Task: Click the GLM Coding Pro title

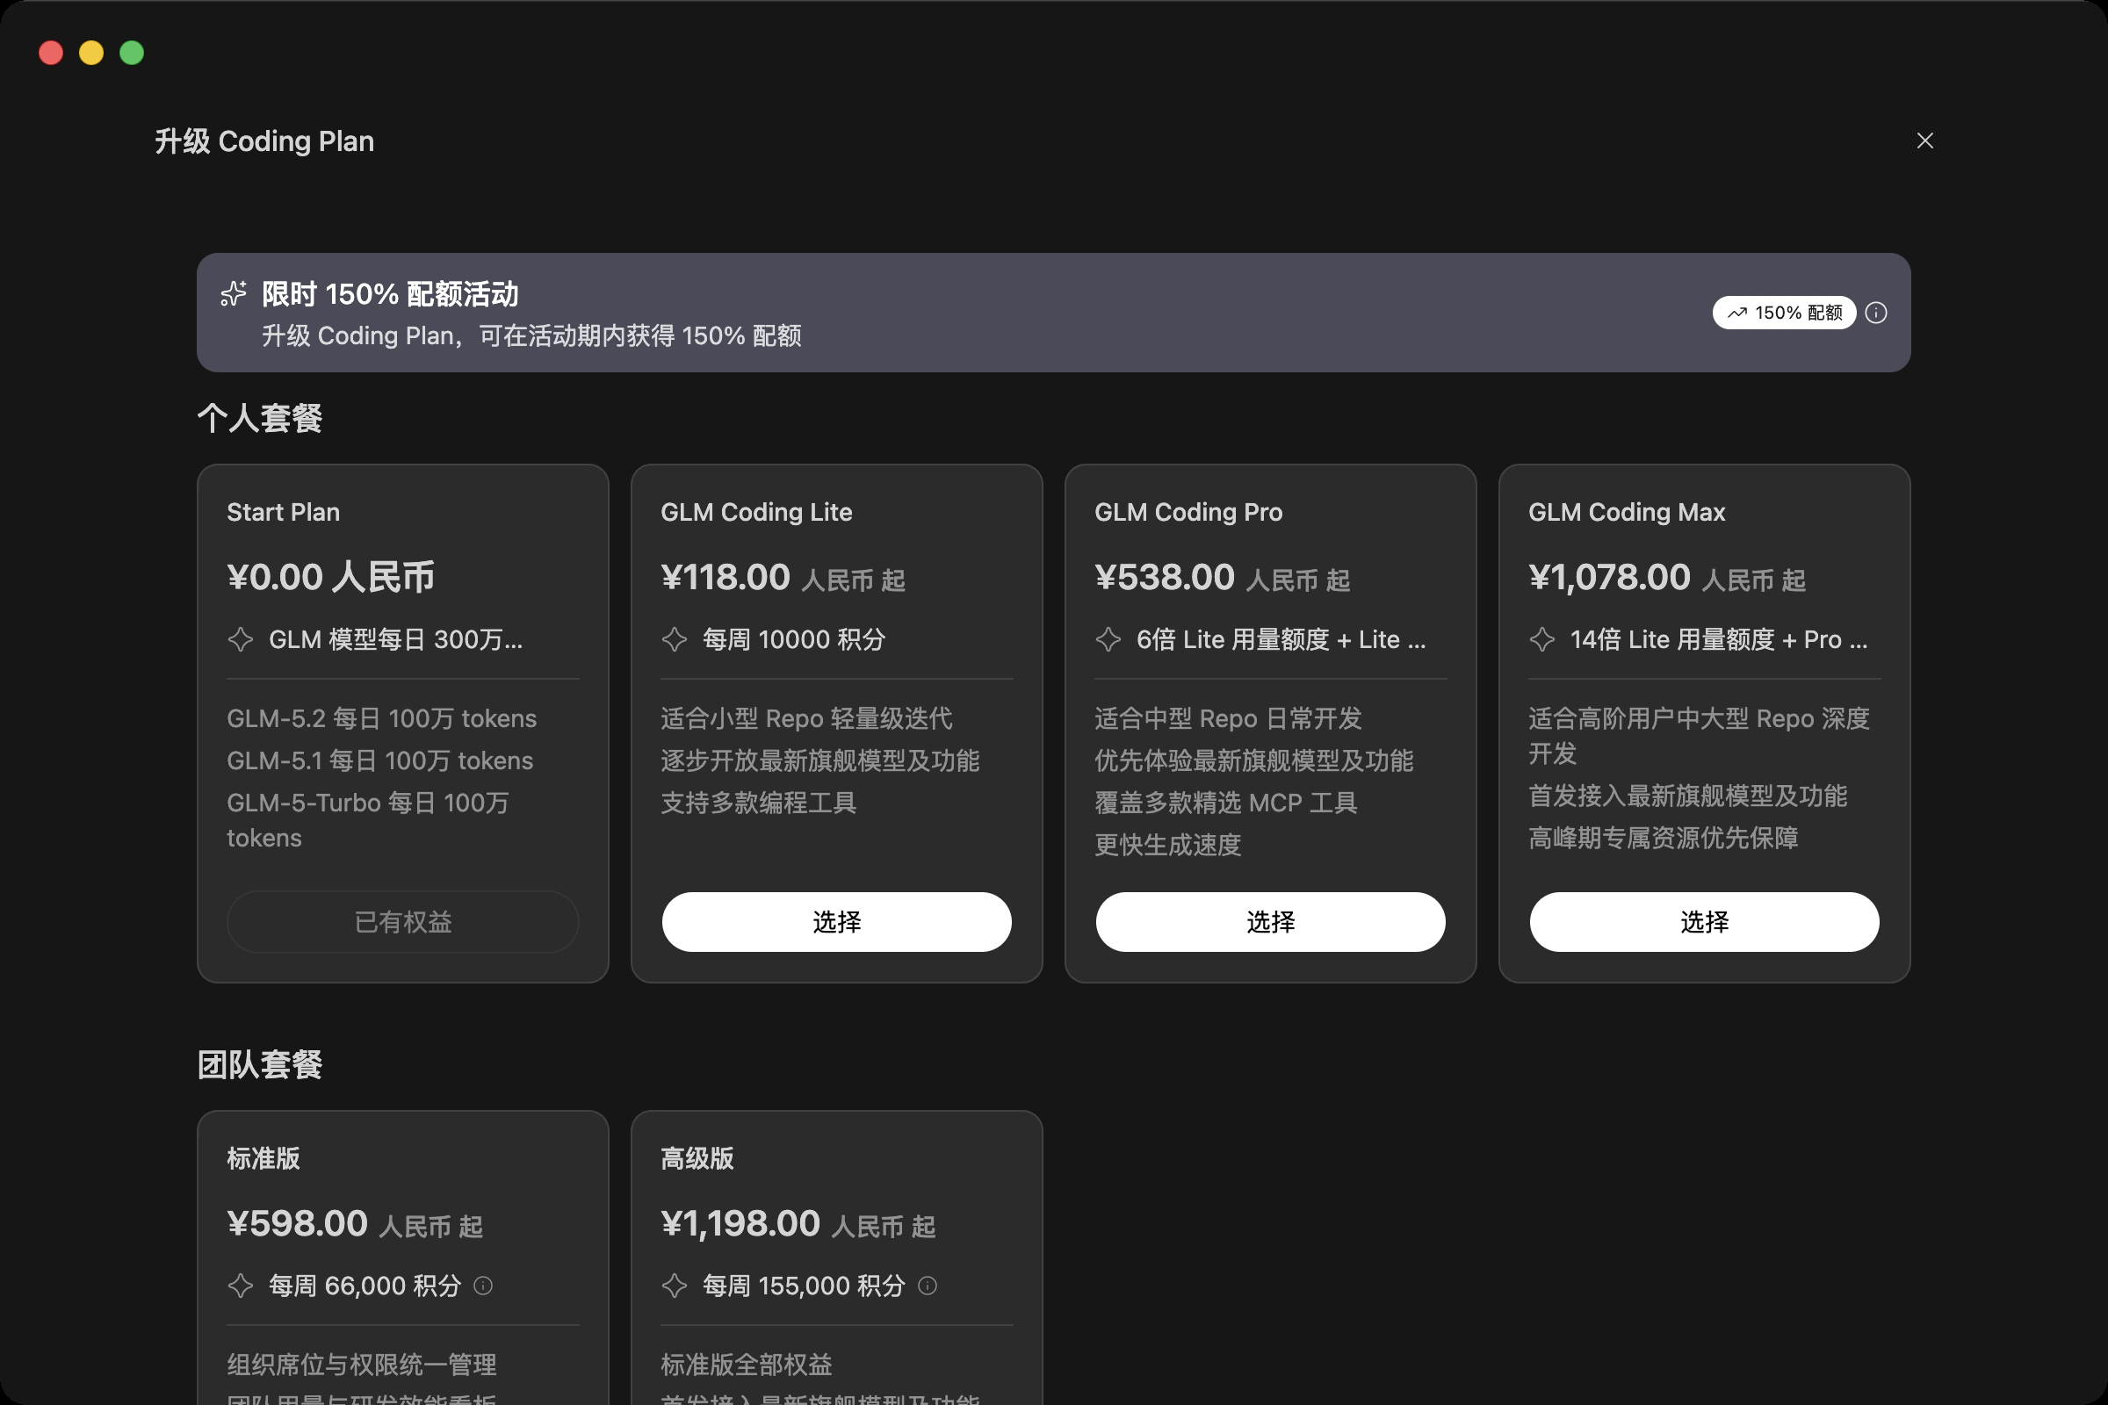Action: 1188,512
